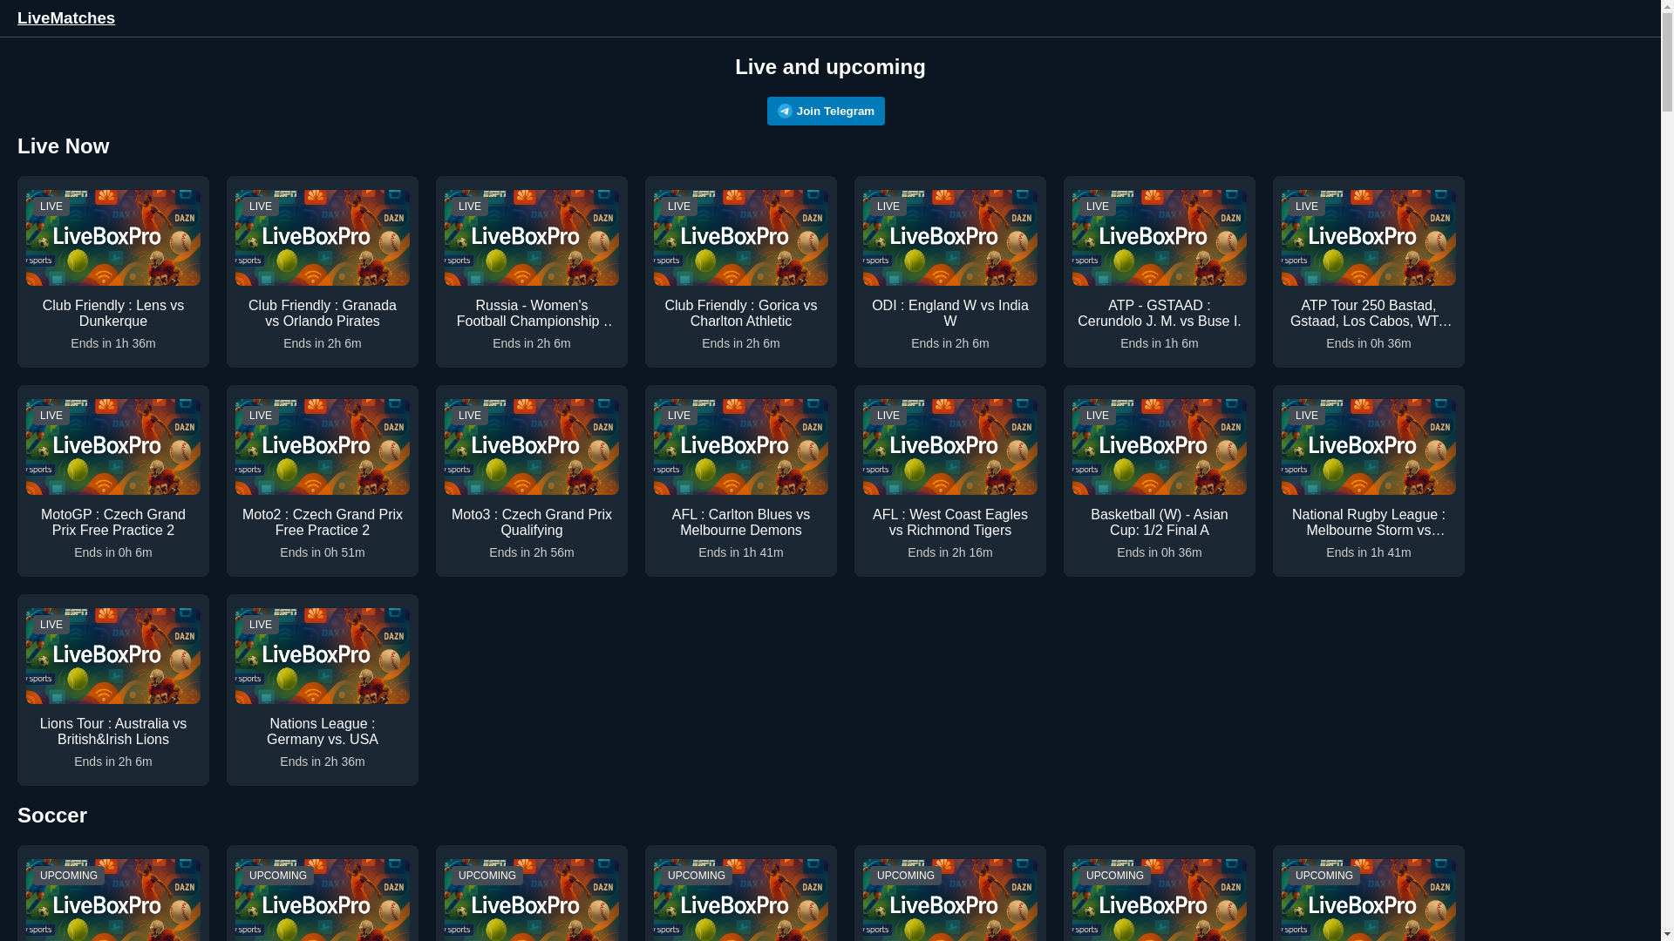Screen dimensions: 1674x941
Task: Open AFL West Coast Eagles vs Richmond Tigers thumbnail
Action: (x=950, y=447)
